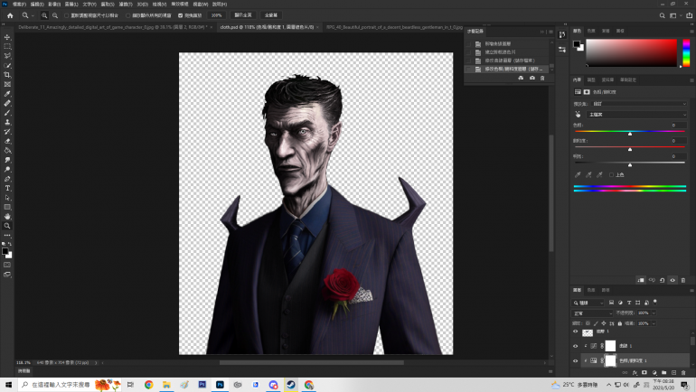Toggle the Scrubby Zoom checkbox
696x392 pixels.
click(182, 15)
